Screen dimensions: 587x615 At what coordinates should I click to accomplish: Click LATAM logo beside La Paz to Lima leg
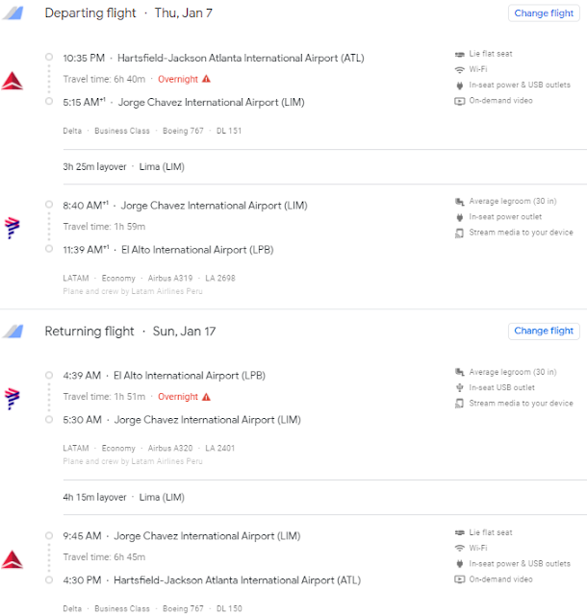(13, 397)
